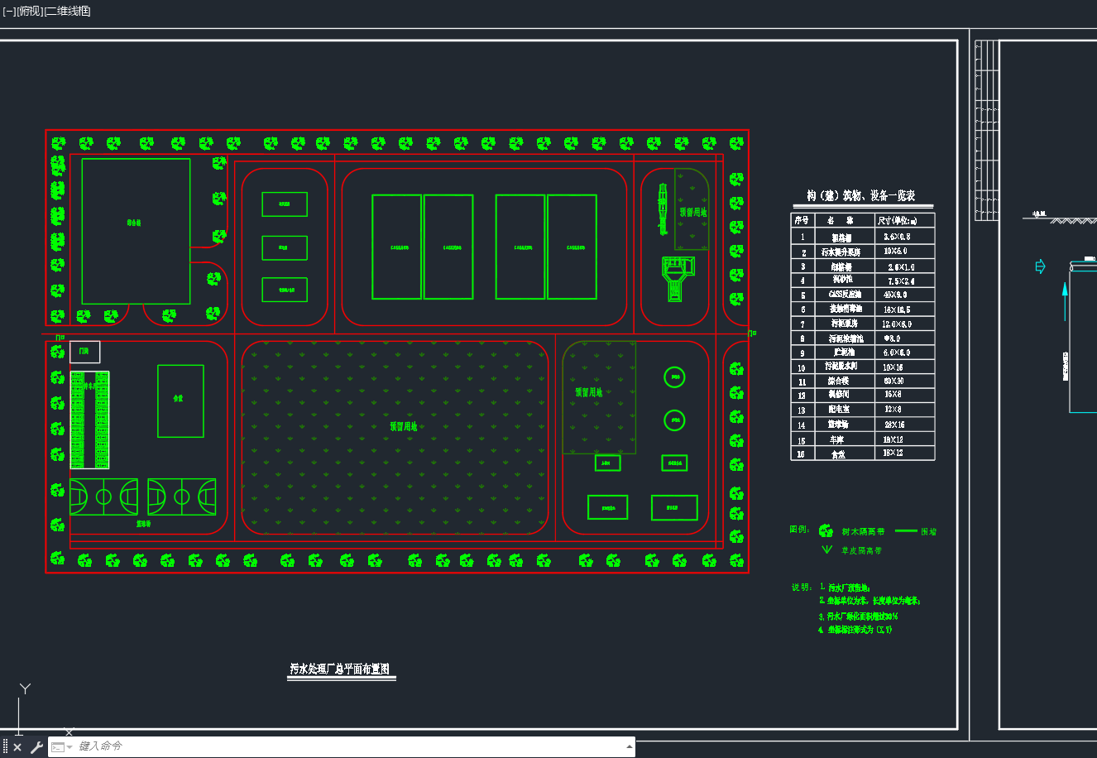Grab the command line drag handle
Screen dimensions: 1097x758
5,747
